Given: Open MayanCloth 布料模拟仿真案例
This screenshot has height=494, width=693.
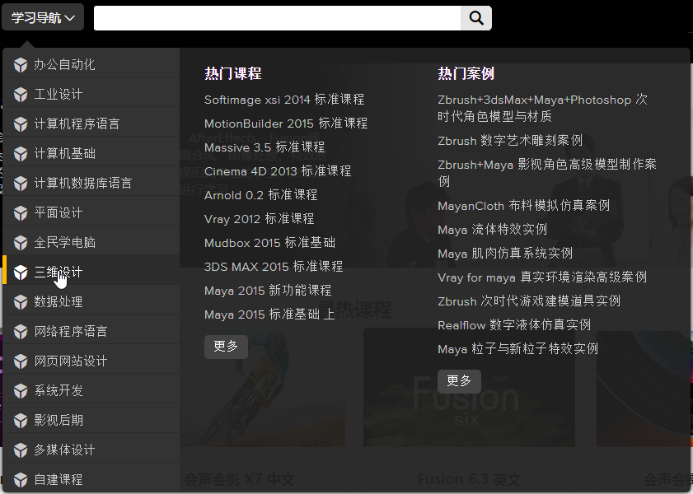Looking at the screenshot, I should [x=524, y=205].
